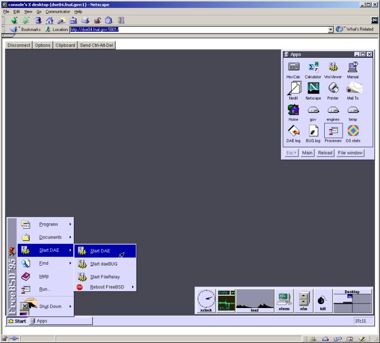Click the Netscape Back toolbar arrow

[x=14, y=20]
